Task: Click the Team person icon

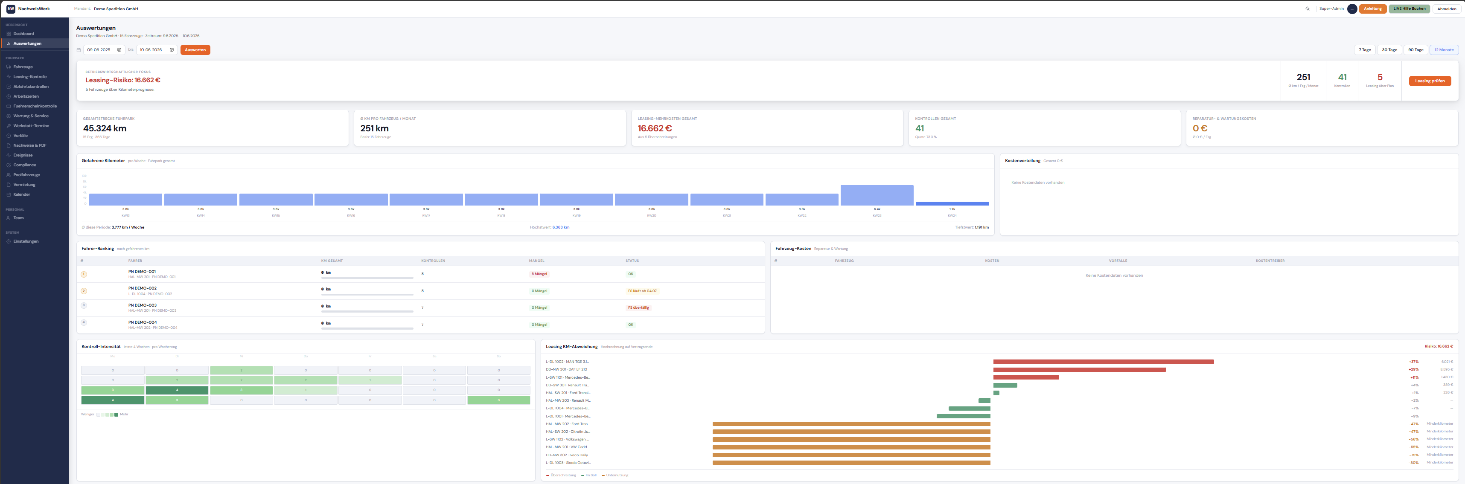Action: [9, 218]
